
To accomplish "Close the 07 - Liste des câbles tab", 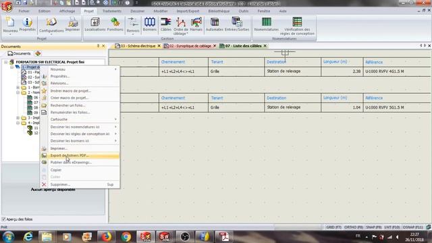I will [x=265, y=46].
